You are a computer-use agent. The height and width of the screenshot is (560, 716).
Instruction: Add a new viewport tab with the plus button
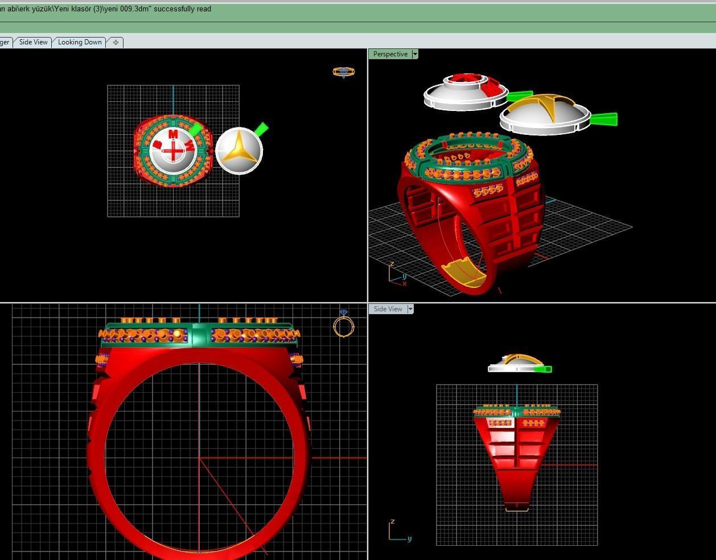coord(116,42)
